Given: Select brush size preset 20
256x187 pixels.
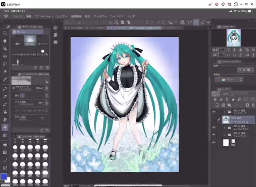Looking at the screenshot, I should tap(15, 148).
